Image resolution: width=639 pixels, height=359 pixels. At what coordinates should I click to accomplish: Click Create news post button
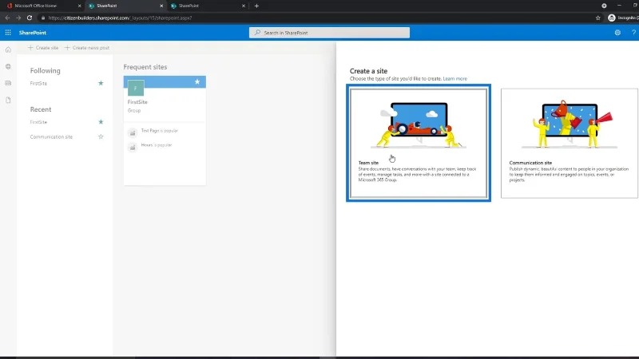(x=87, y=48)
